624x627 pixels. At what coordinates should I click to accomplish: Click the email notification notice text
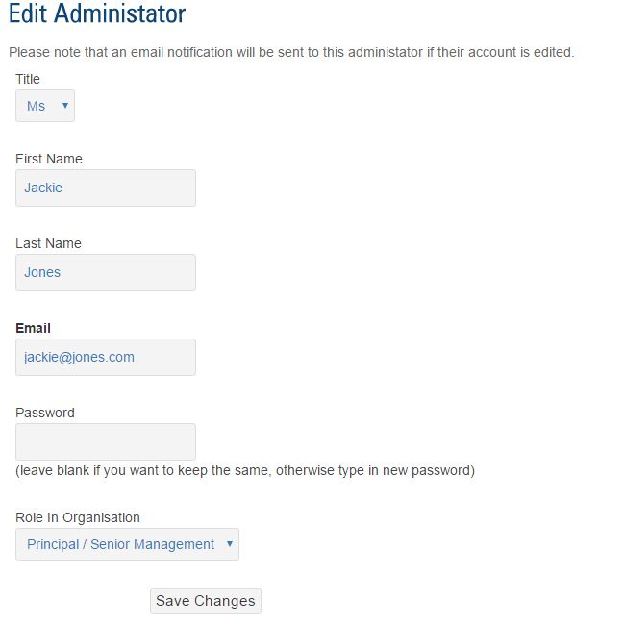point(290,52)
